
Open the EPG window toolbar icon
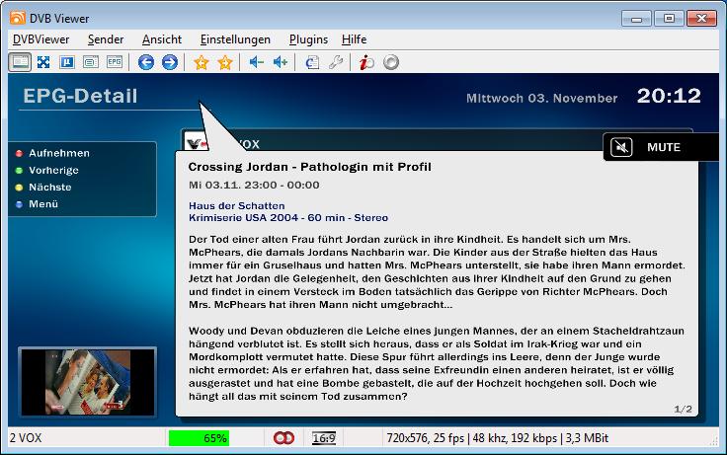[114, 62]
